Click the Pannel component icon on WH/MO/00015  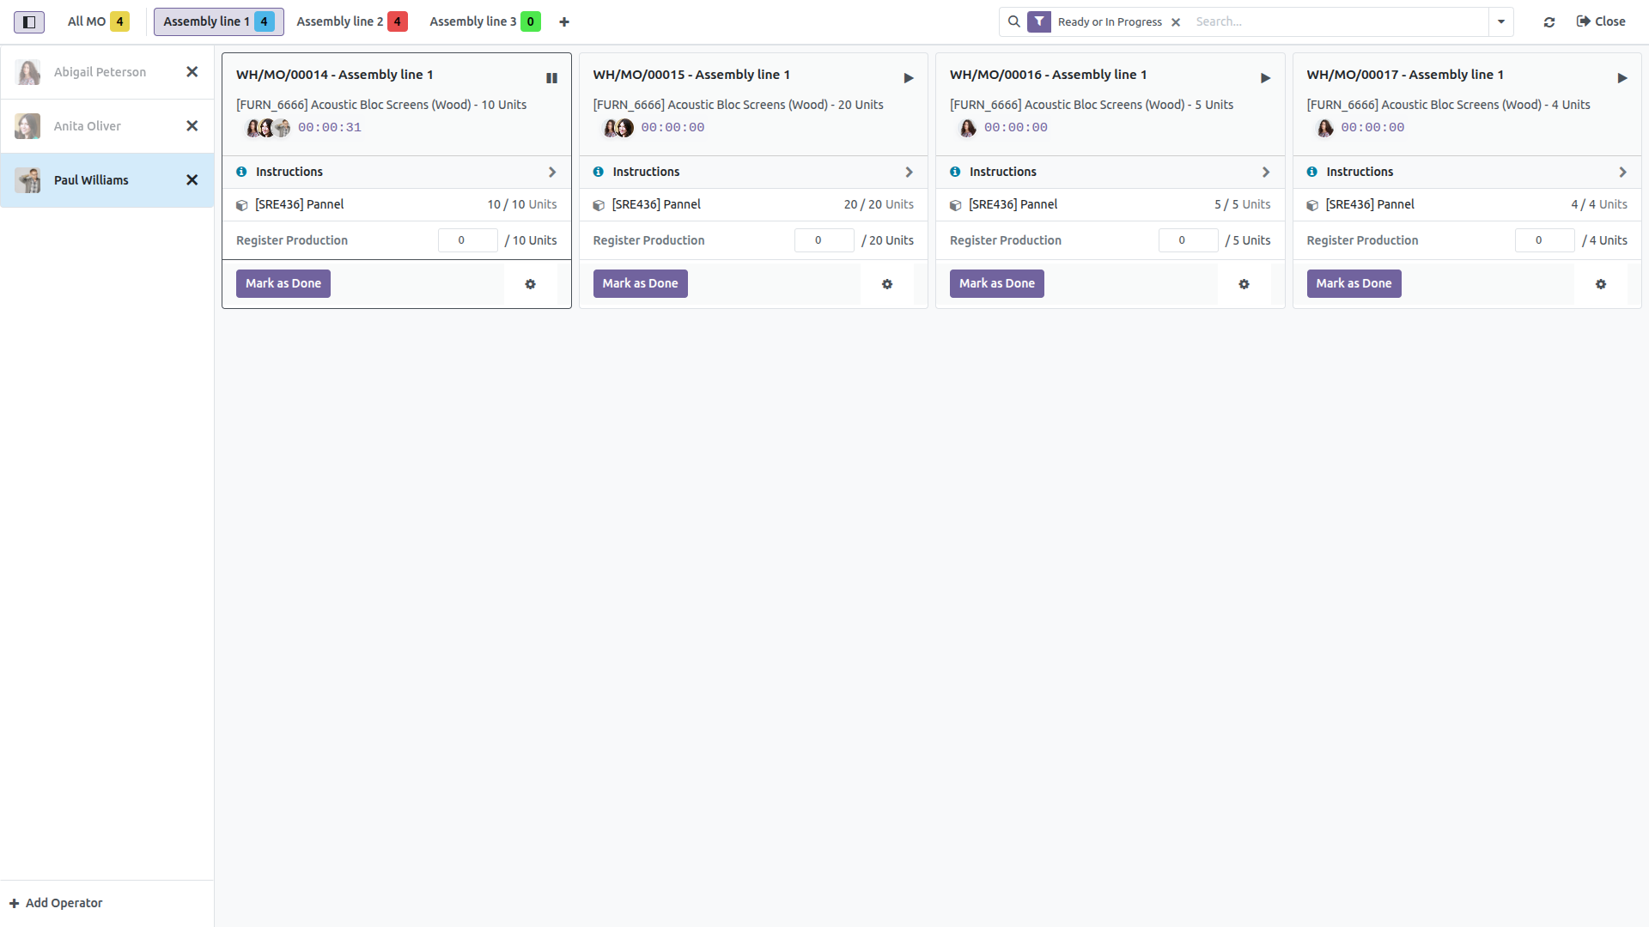pyautogui.click(x=599, y=205)
